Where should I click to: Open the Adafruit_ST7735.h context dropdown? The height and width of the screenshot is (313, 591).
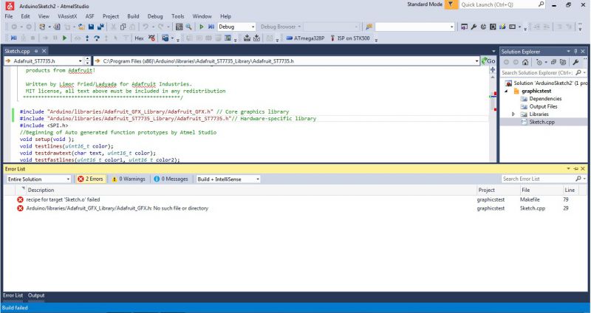[81, 61]
